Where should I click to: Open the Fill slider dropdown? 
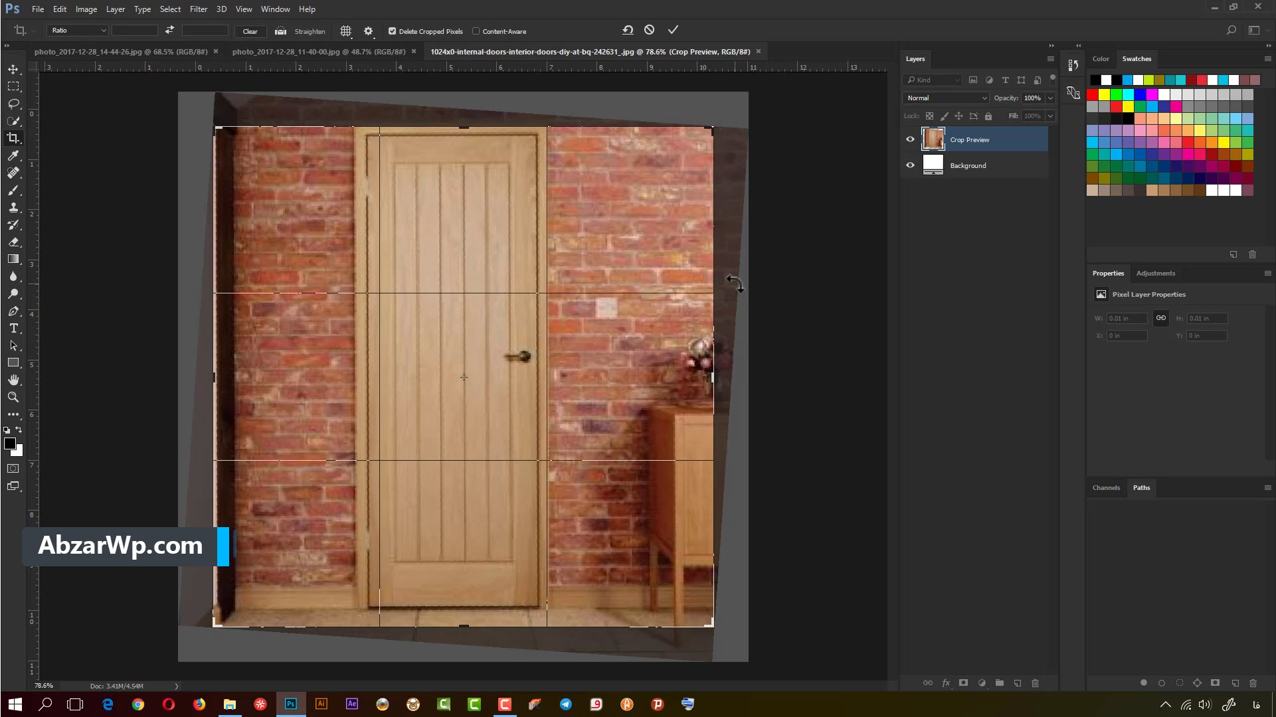coord(1050,116)
